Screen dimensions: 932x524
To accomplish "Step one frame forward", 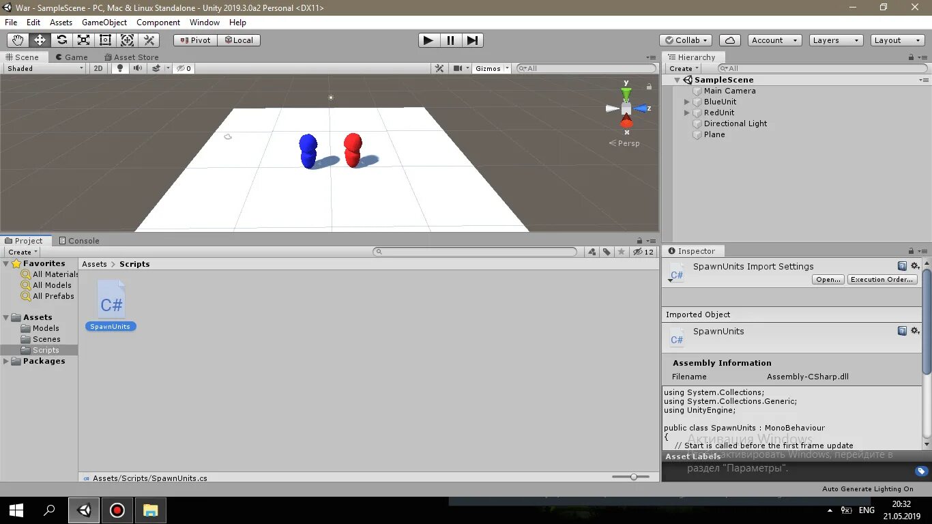I will coord(472,40).
